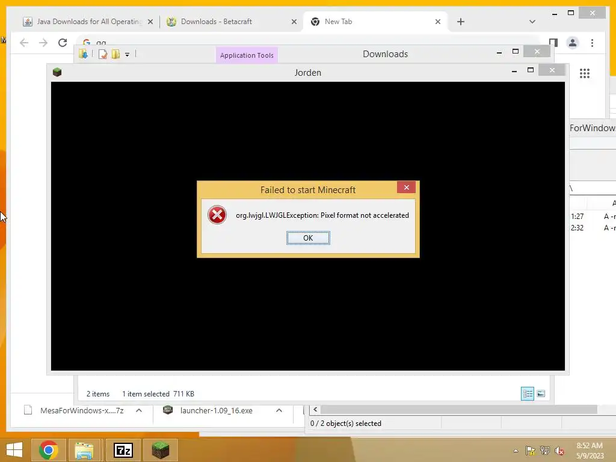
Task: Click the red error icon in dialog
Action: tap(217, 215)
